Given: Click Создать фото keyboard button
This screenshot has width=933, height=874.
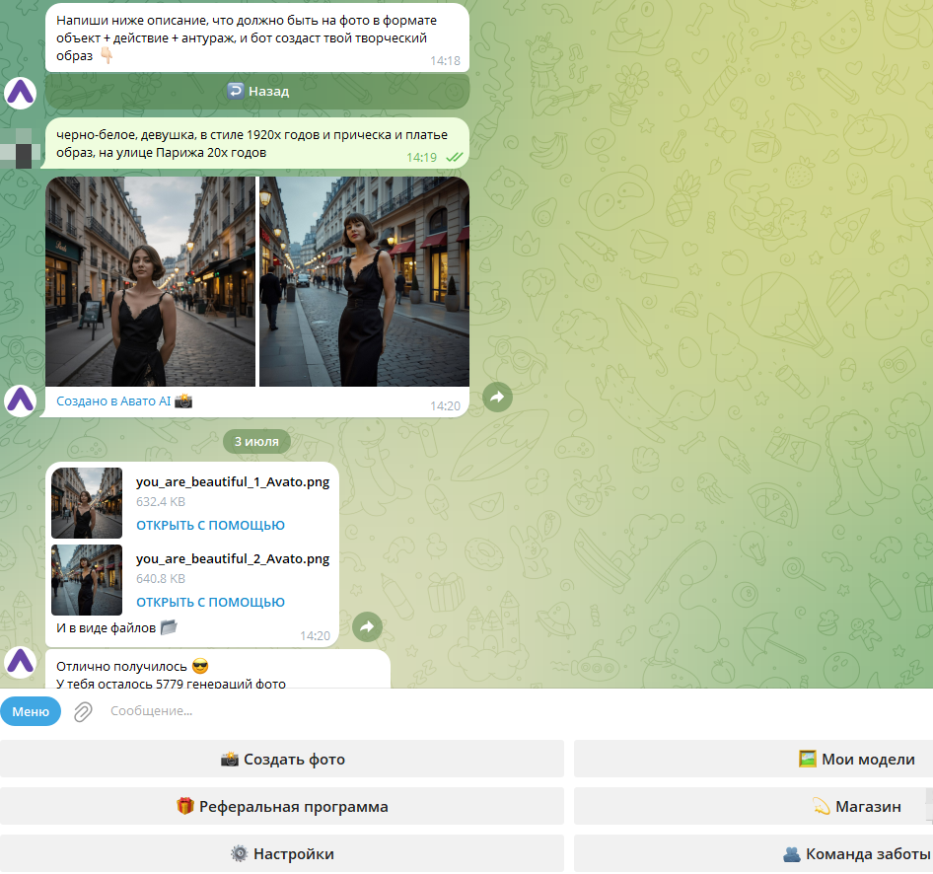Looking at the screenshot, I should [282, 760].
